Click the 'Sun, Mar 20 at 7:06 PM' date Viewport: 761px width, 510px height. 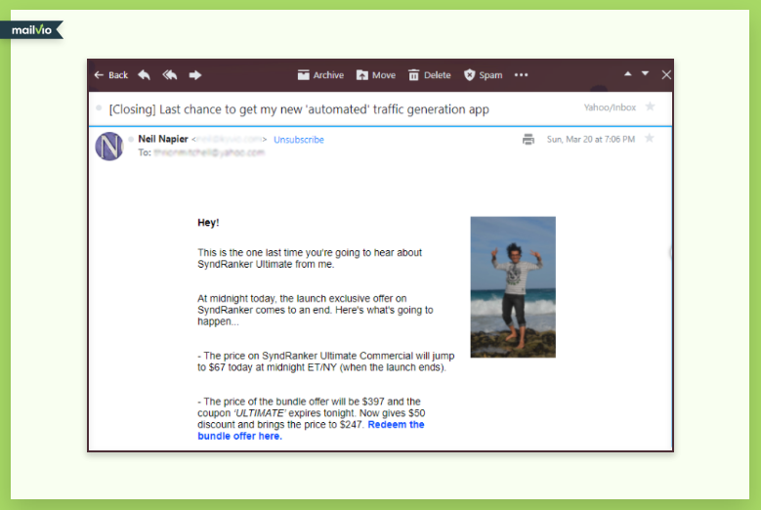point(591,140)
